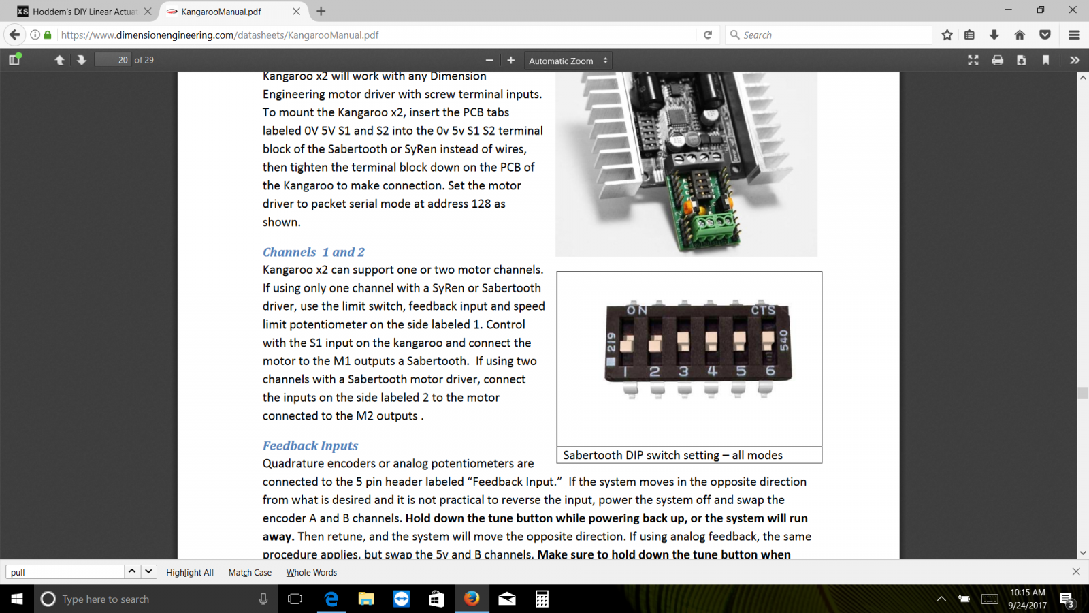1089x613 pixels.
Task: Open the Firefox hamburger menu
Action: coord(1075,35)
